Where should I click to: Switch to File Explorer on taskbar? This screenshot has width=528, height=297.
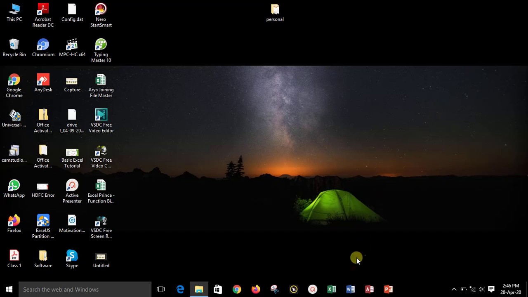[199, 289]
